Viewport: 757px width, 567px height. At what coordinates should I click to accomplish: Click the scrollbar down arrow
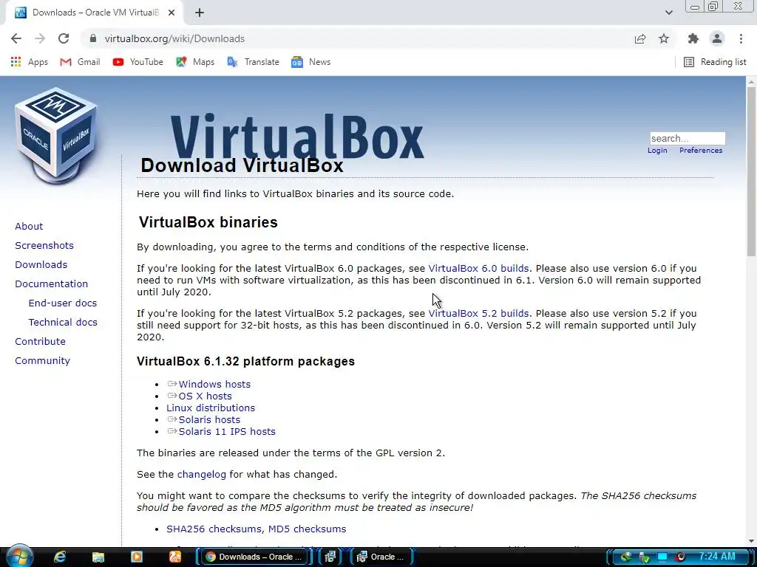tap(751, 541)
